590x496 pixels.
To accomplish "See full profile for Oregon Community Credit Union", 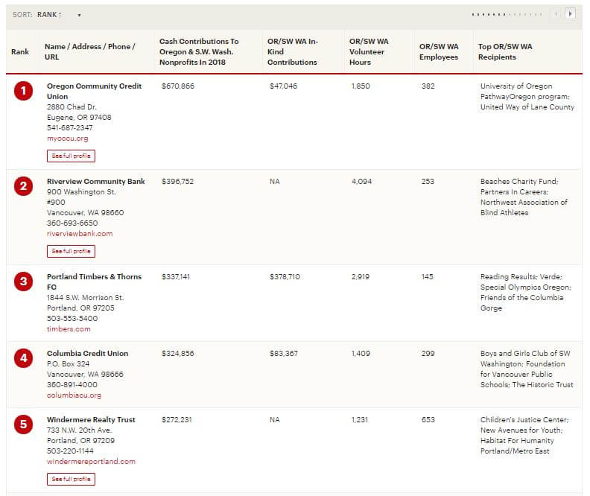I will point(71,156).
